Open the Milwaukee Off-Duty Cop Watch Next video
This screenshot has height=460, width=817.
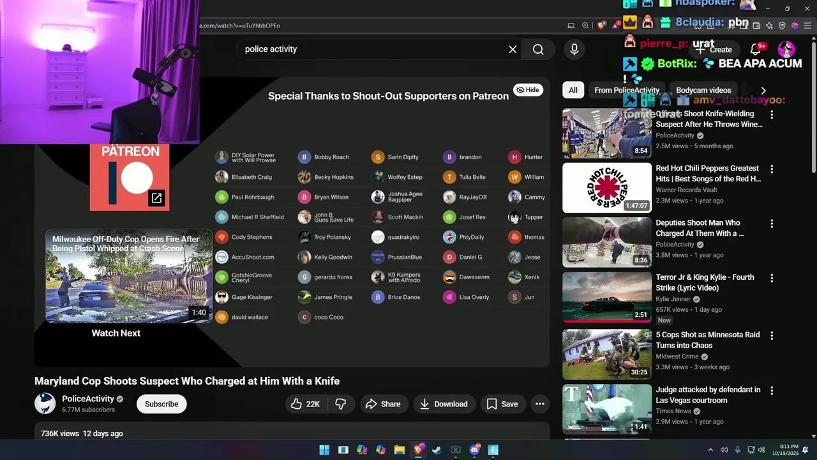[x=129, y=276]
